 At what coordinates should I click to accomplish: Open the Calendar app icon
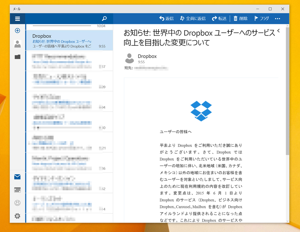coord(17,190)
